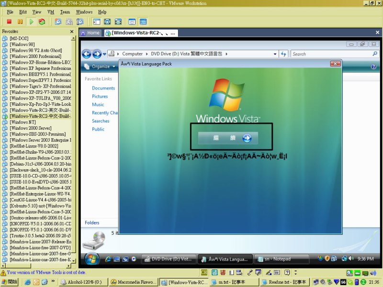The width and height of the screenshot is (383, 287).
Task: Click the Vista security shield tray icon
Action: pos(327,258)
